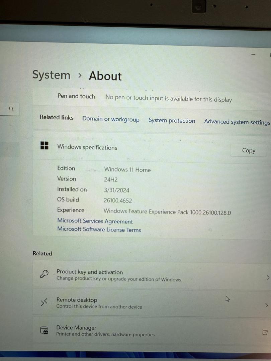Select the '24H2' version value
271x361 pixels.
111,179
